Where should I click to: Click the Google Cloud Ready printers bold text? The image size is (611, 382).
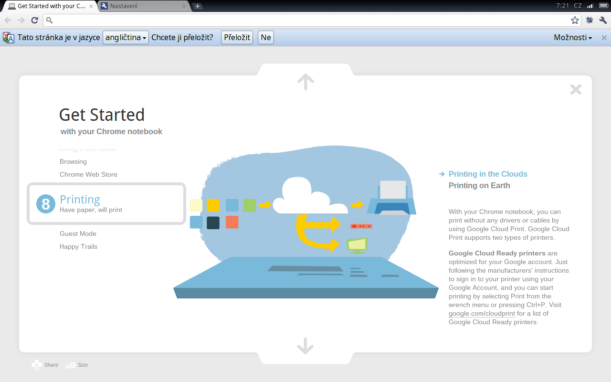[497, 254]
